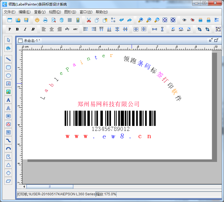Click the eye show icon
The image size is (224, 202).
(184, 20)
